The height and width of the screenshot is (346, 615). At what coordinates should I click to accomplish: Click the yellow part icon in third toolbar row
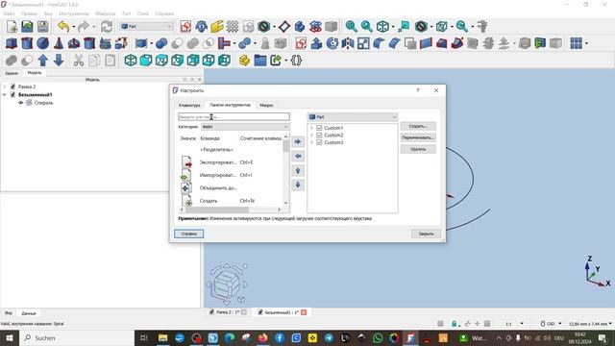pyautogui.click(x=244, y=61)
